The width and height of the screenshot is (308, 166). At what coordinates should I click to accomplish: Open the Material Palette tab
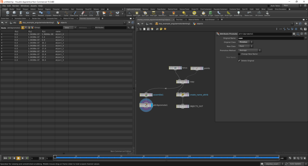click(194, 20)
